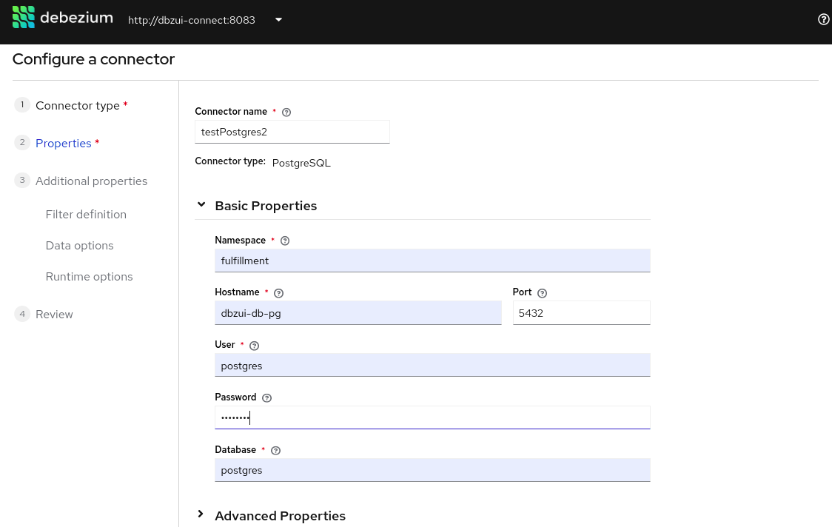Select the Properties wizard step

click(x=64, y=144)
